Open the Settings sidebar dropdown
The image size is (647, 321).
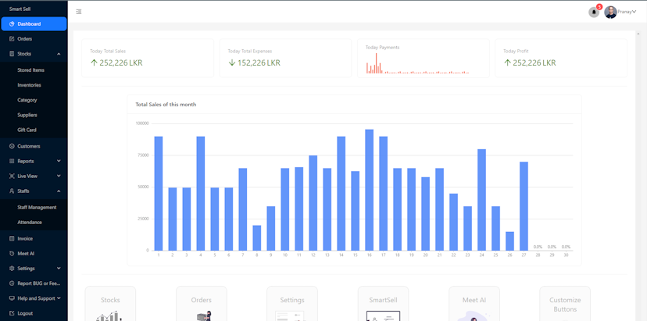tap(59, 269)
